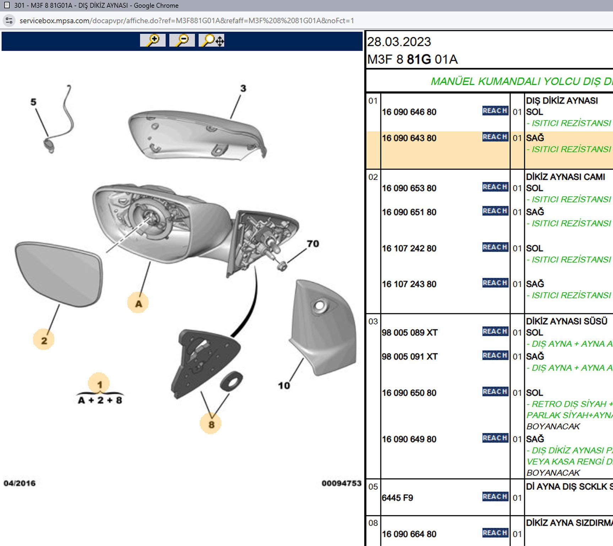Click REACH badge for part 16 090 643 80

[495, 137]
